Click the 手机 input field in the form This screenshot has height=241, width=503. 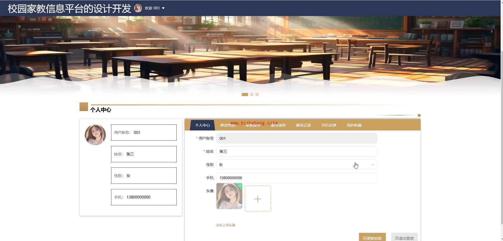pyautogui.click(x=297, y=178)
